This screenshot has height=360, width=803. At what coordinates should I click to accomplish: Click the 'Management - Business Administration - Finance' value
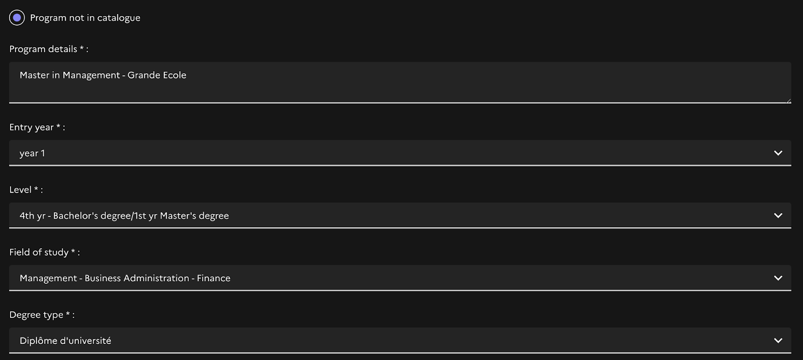pyautogui.click(x=125, y=278)
